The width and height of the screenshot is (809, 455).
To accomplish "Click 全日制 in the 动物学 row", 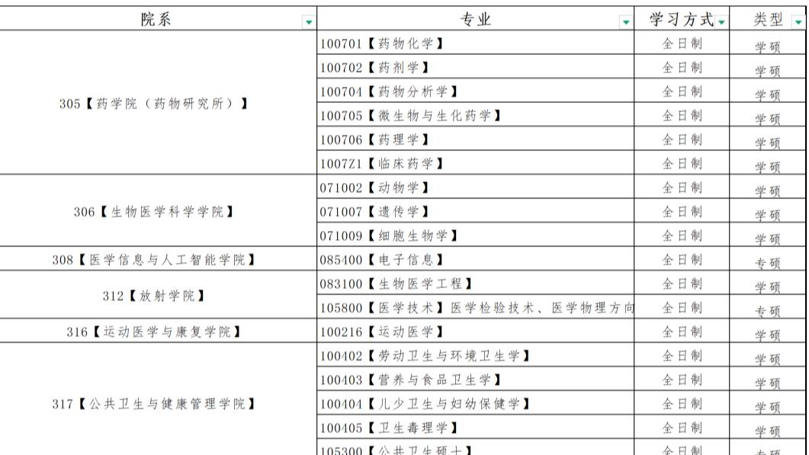I will click(x=682, y=187).
